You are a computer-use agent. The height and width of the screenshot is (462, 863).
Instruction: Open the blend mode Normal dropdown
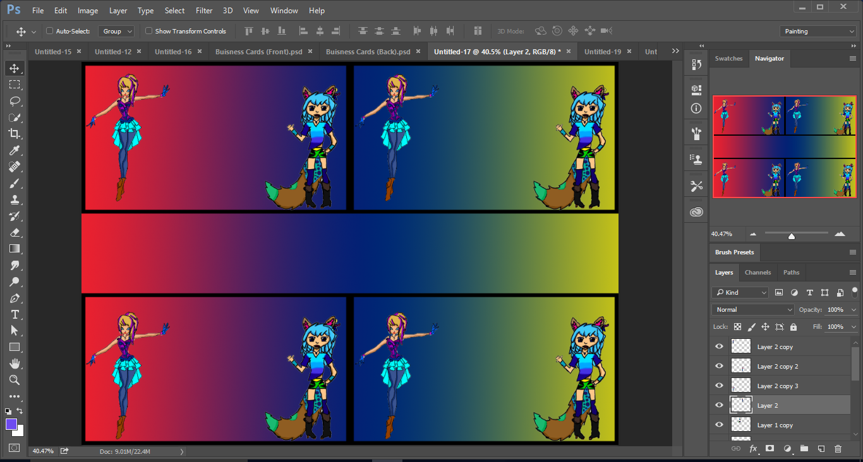[753, 309]
